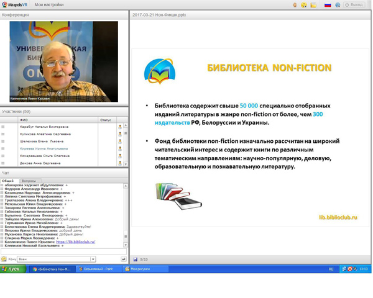Click the raise hand icon in top bar

(295, 5)
